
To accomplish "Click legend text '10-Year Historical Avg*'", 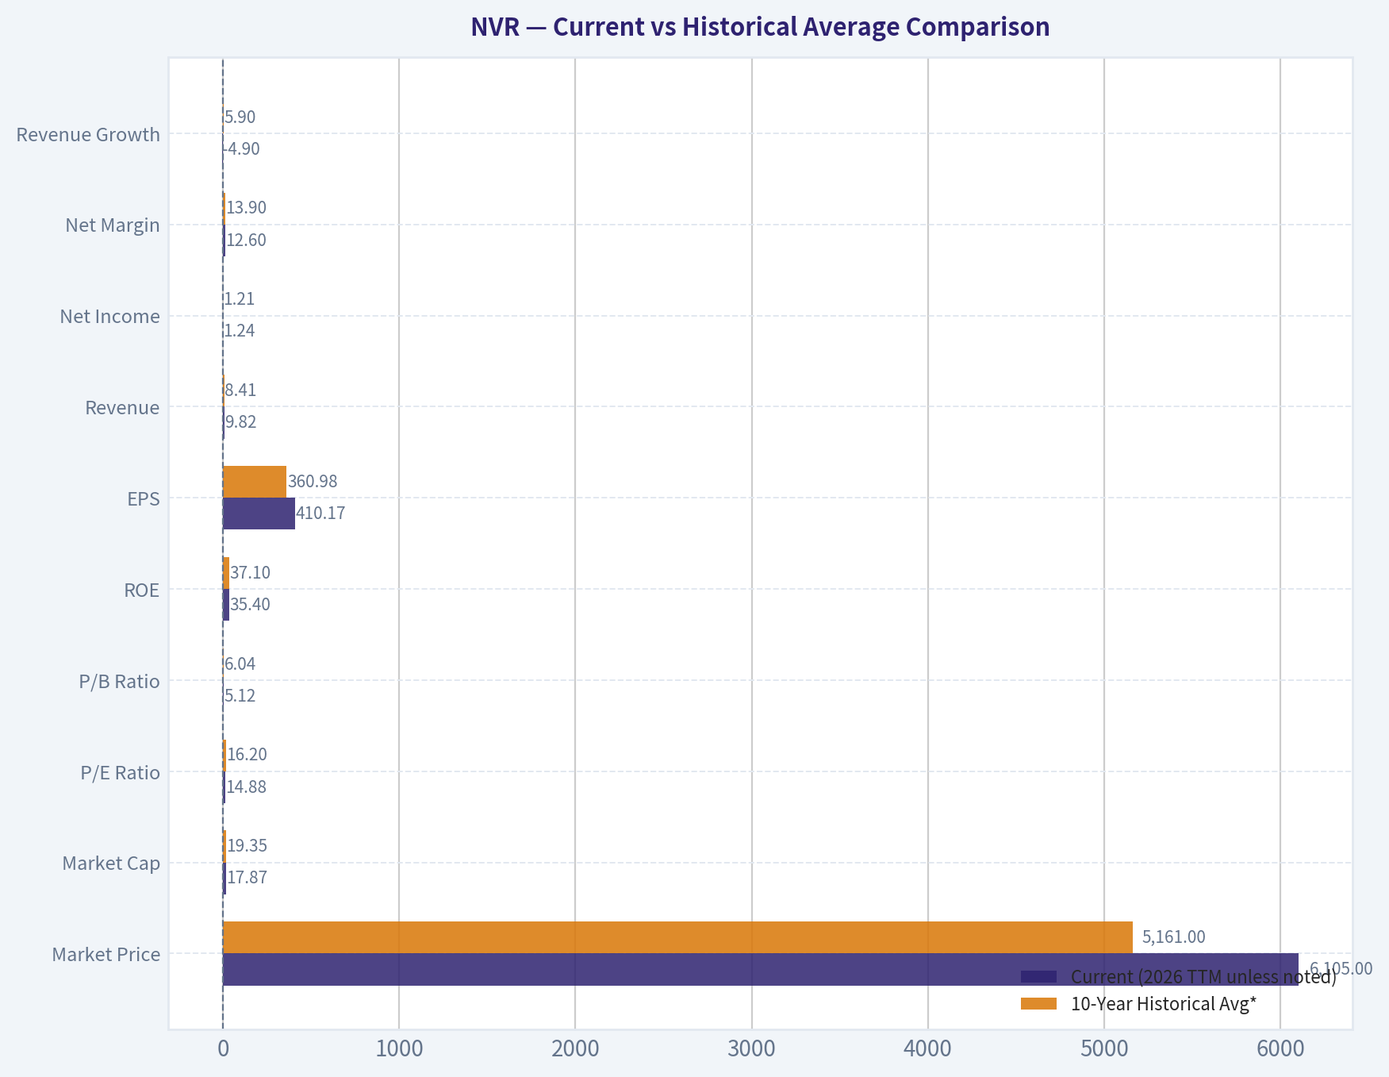I will (x=1164, y=1004).
